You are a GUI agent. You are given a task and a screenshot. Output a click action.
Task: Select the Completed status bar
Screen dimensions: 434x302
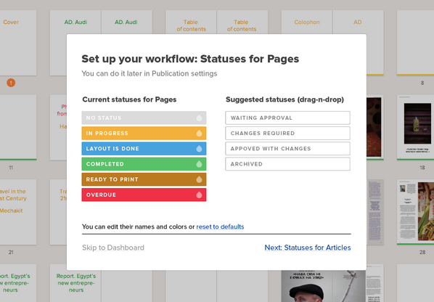(x=144, y=164)
